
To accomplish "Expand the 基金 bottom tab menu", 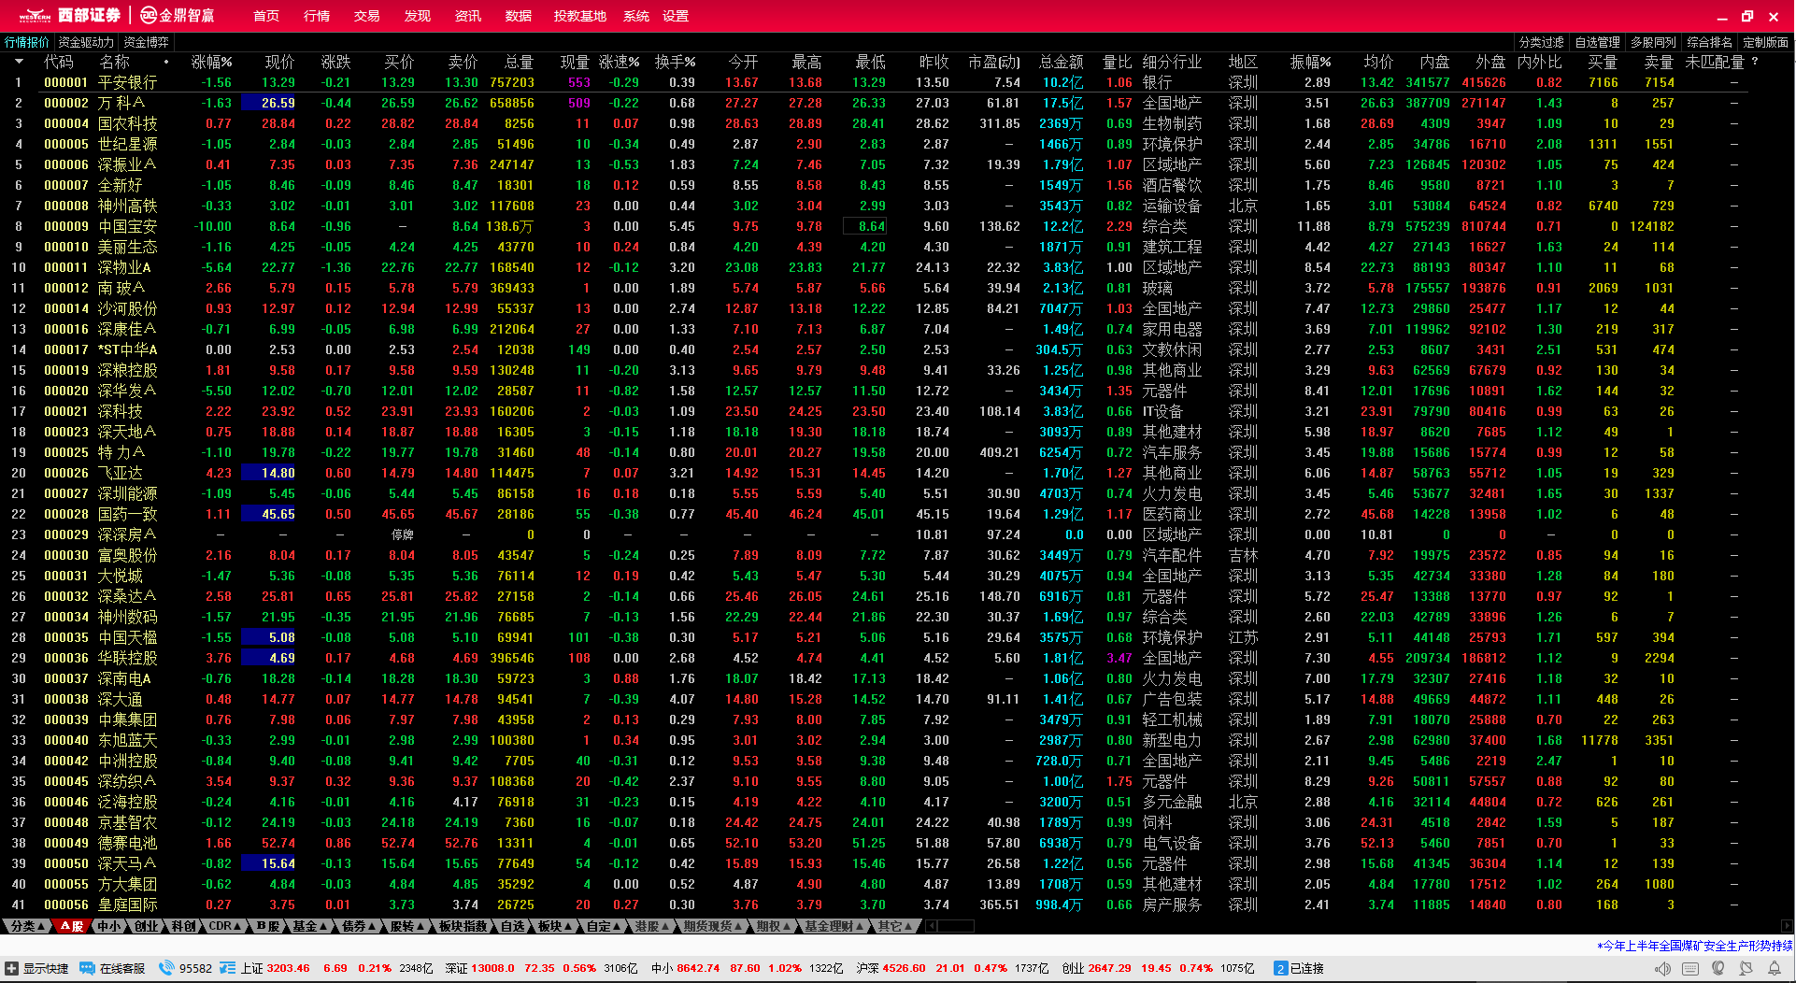I will (309, 926).
